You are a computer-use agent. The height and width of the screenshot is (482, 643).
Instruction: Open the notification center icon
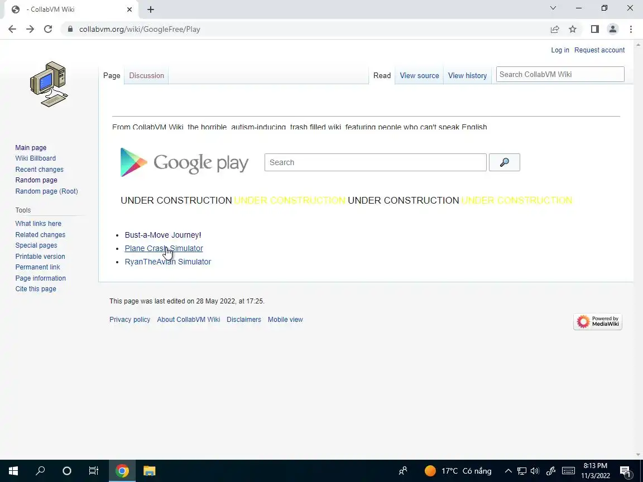coord(625,471)
